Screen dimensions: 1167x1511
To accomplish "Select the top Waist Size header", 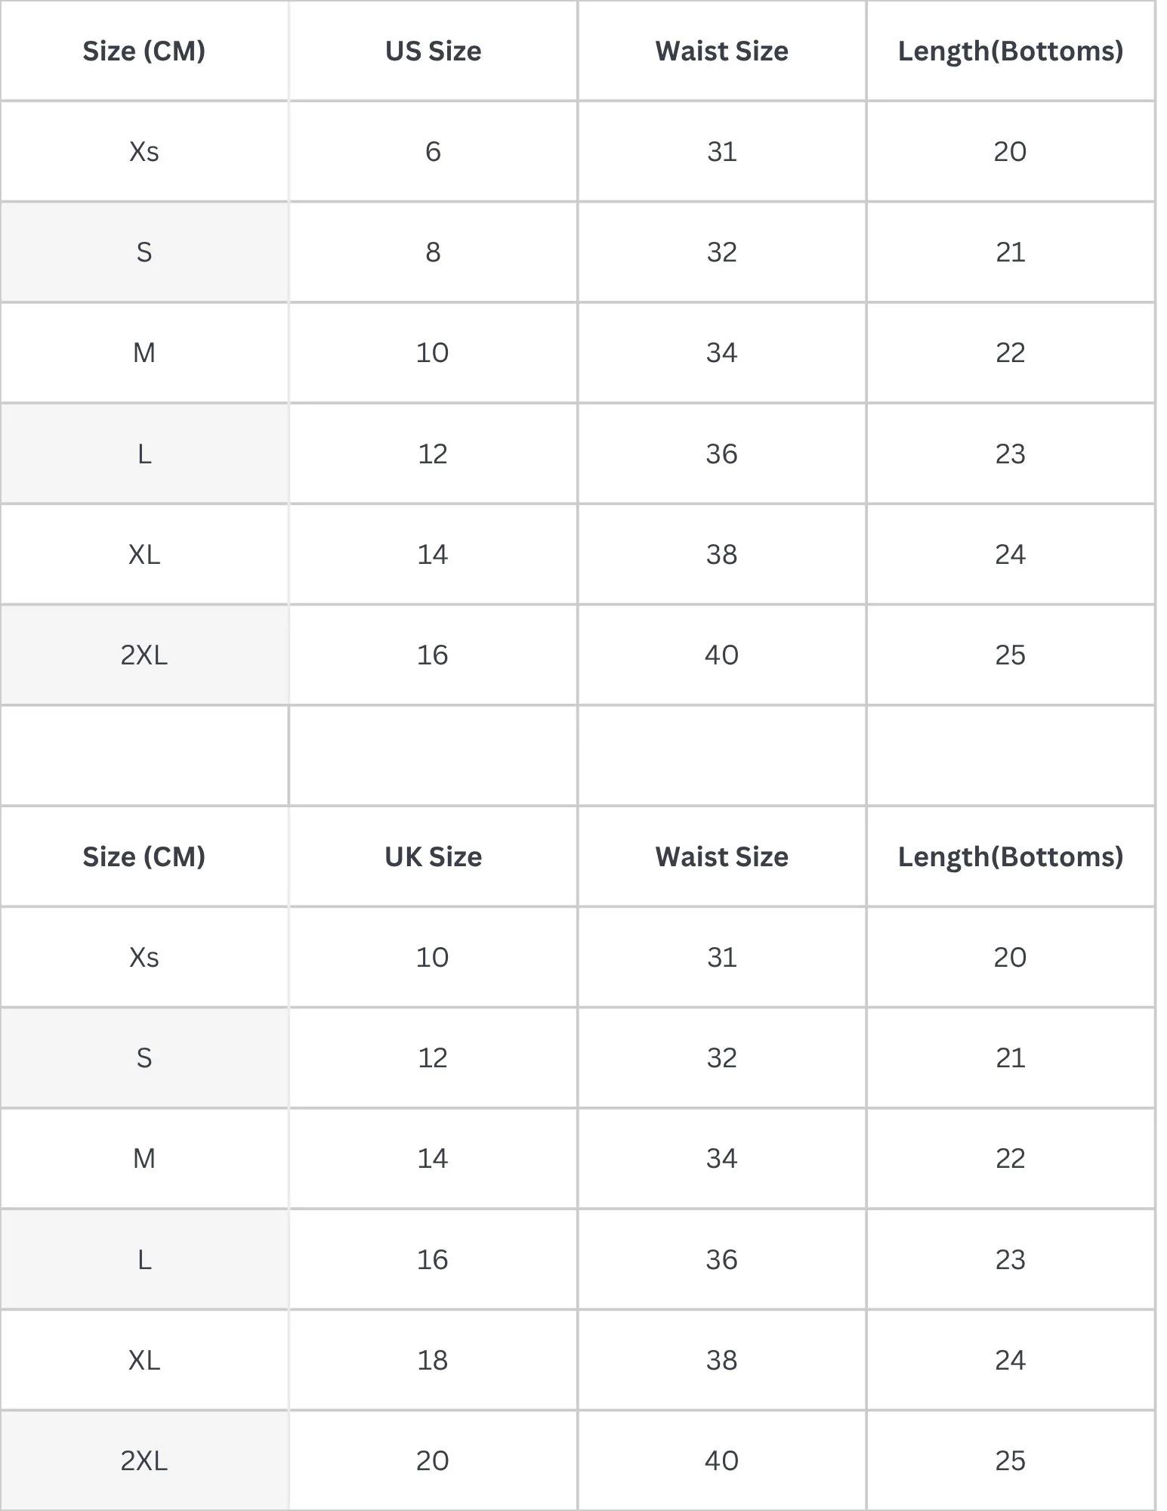I will click(721, 51).
